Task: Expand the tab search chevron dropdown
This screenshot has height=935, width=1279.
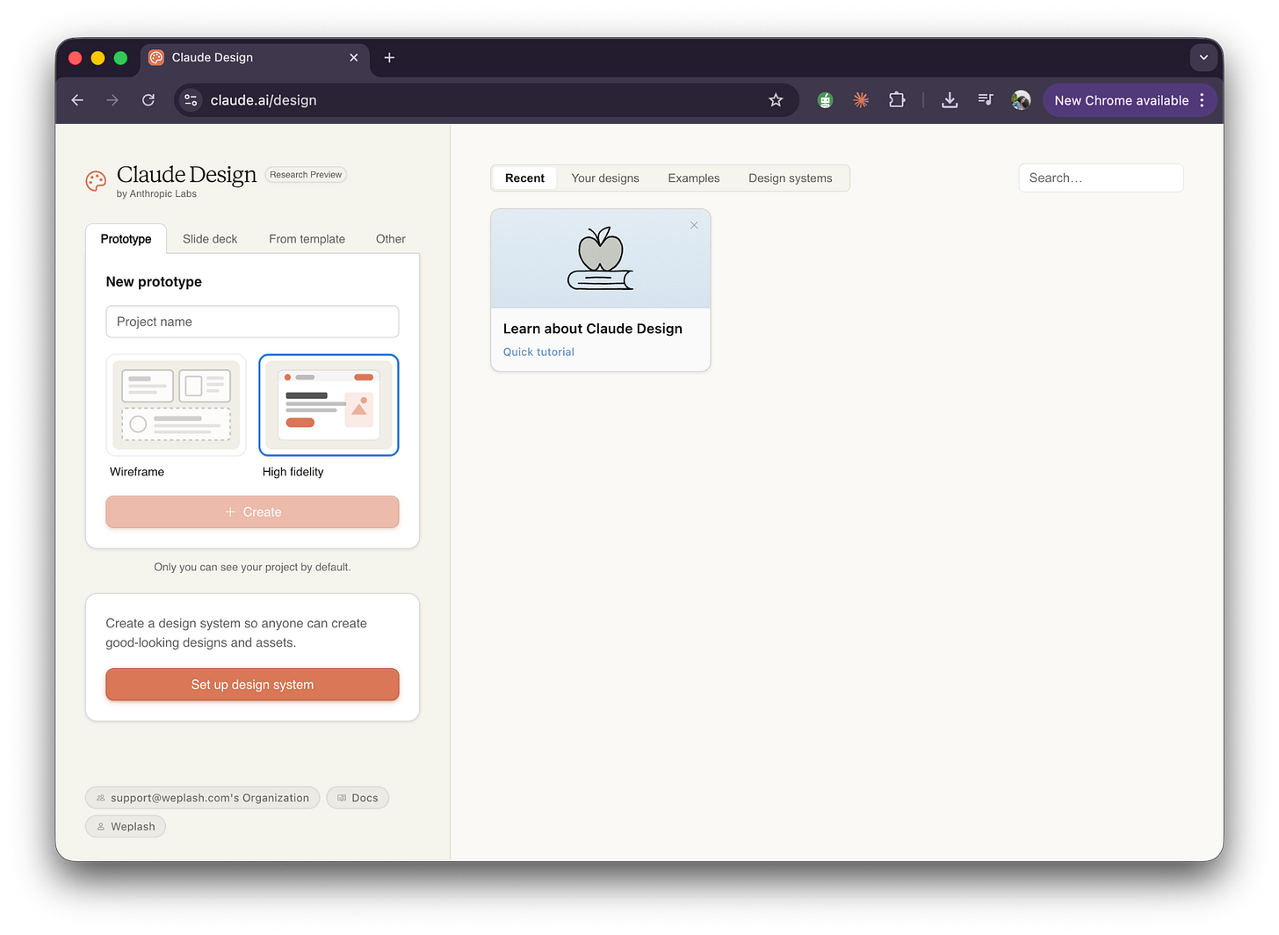Action: (x=1203, y=57)
